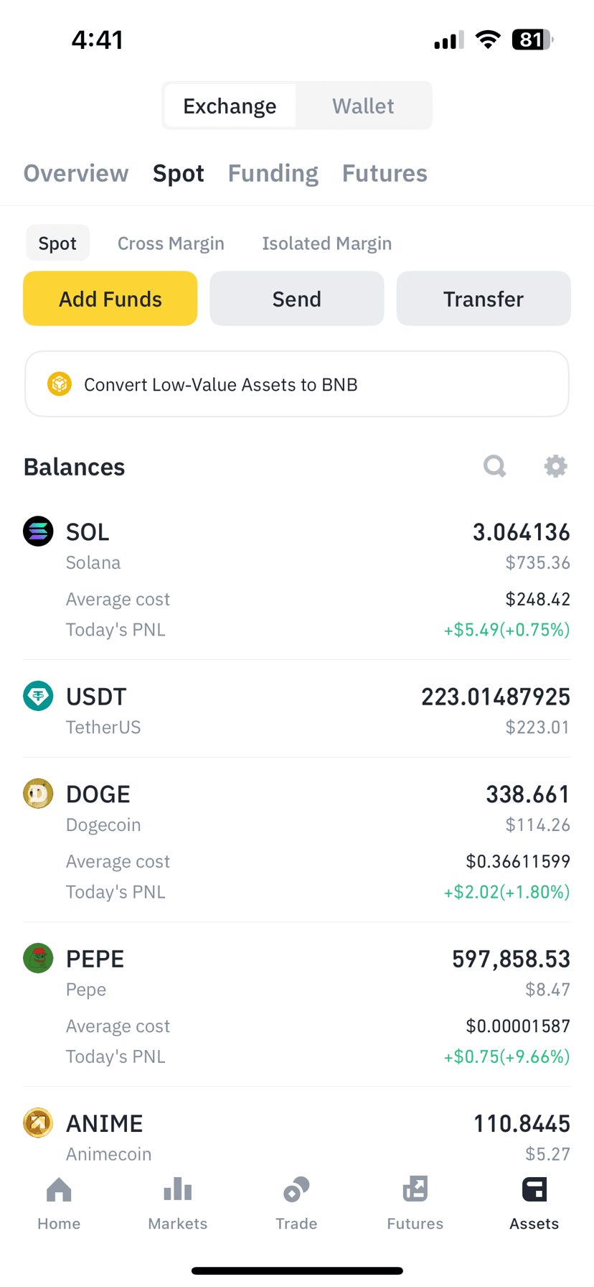
Task: Go to Home in bottom navigation
Action: click(59, 1204)
